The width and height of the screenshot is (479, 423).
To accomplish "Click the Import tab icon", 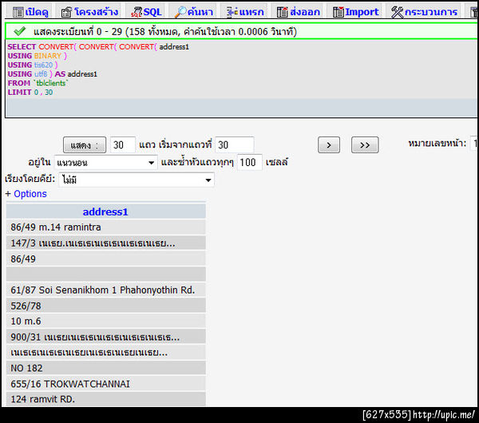I will [x=338, y=12].
